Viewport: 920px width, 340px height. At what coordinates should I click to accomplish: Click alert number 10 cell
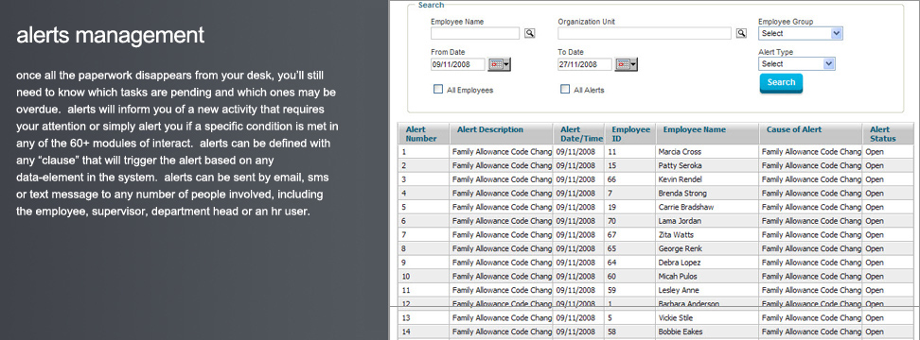pyautogui.click(x=424, y=276)
